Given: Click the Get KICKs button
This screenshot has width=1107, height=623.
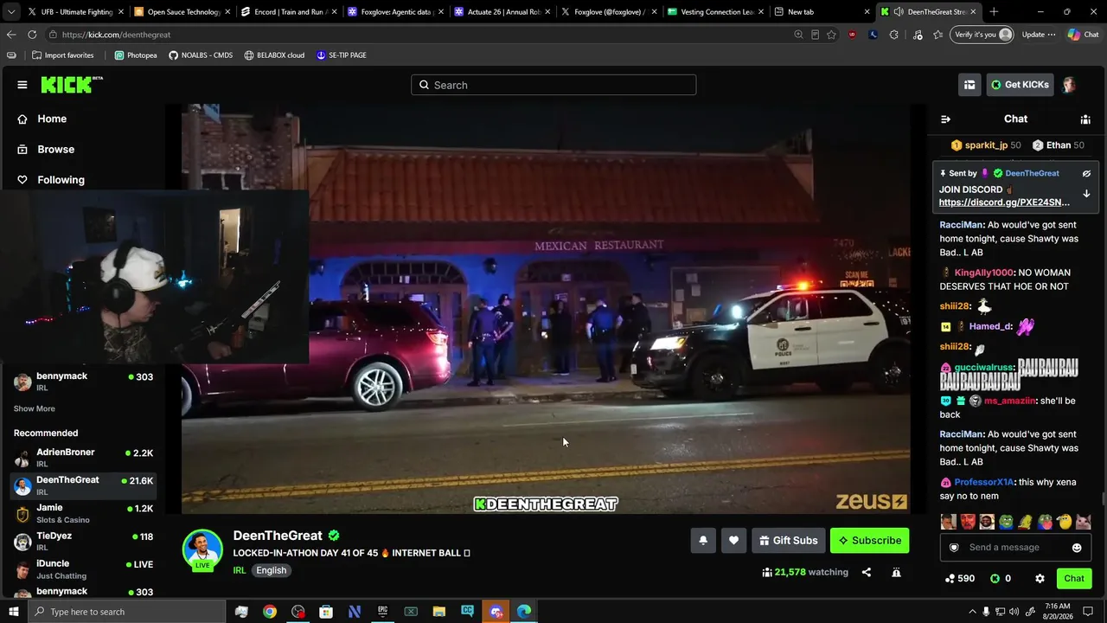Looking at the screenshot, I should coord(1020,85).
